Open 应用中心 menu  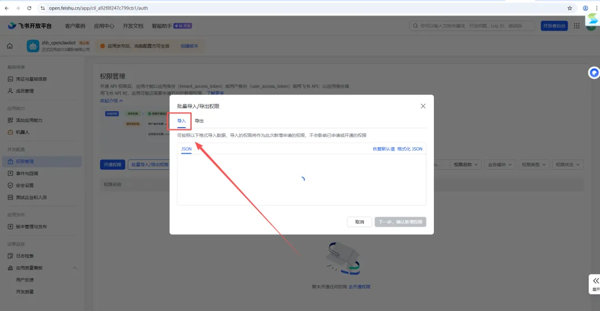click(x=104, y=26)
